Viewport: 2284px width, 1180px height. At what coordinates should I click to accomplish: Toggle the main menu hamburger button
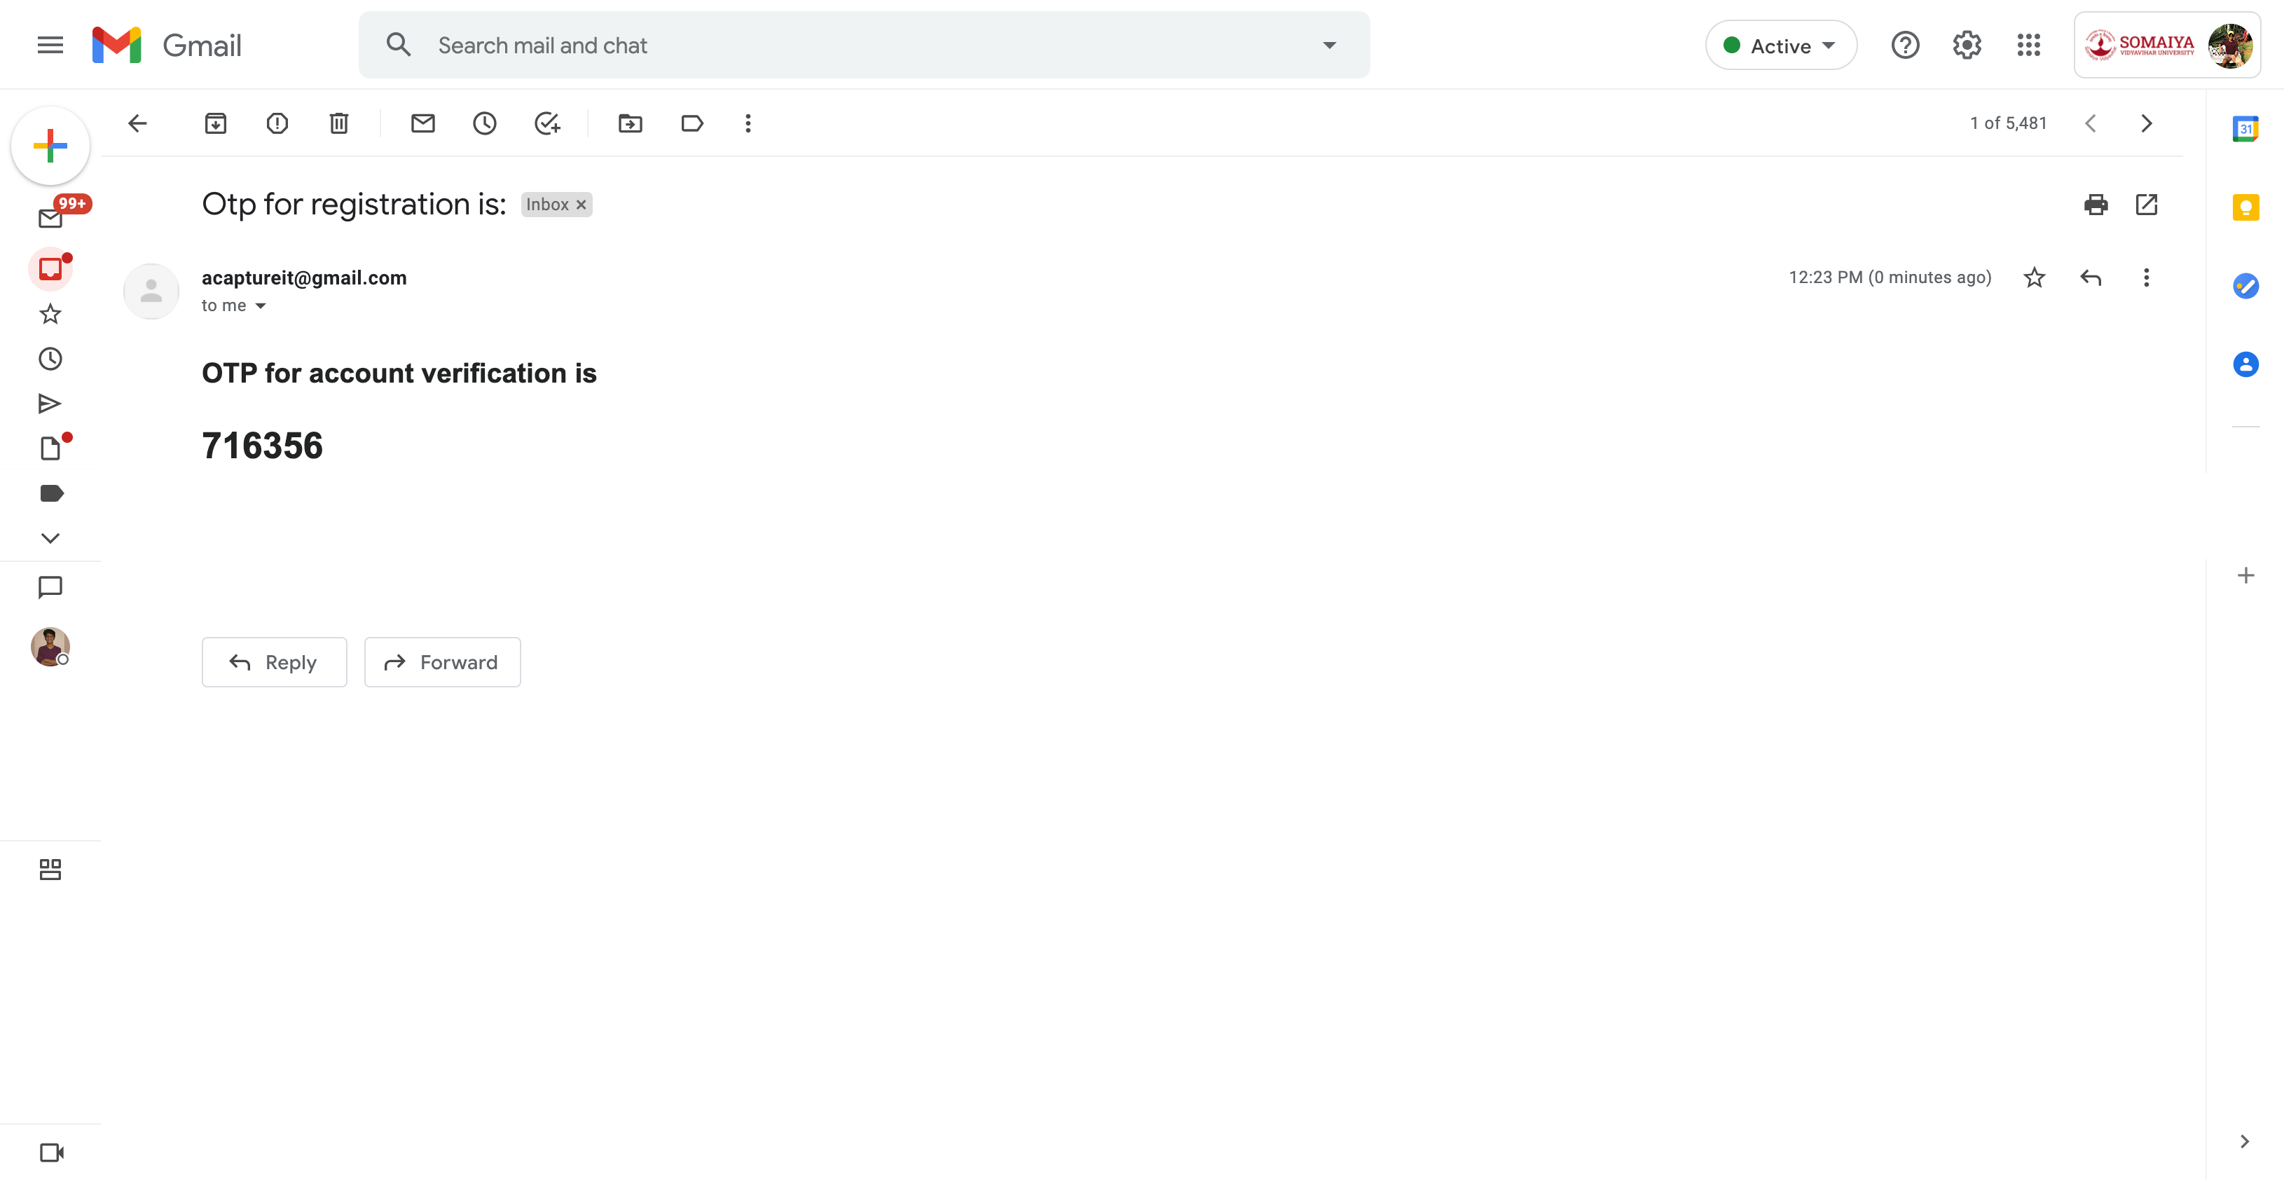click(50, 46)
